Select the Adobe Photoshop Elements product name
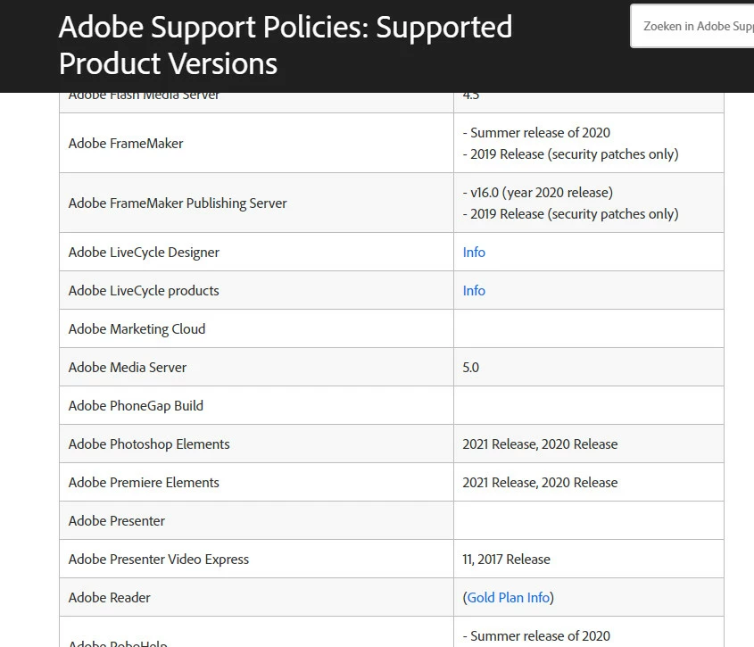Viewport: 754px width, 647px height. click(149, 444)
